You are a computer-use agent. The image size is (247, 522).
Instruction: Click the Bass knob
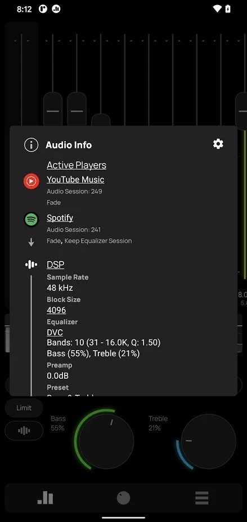[x=106, y=441]
